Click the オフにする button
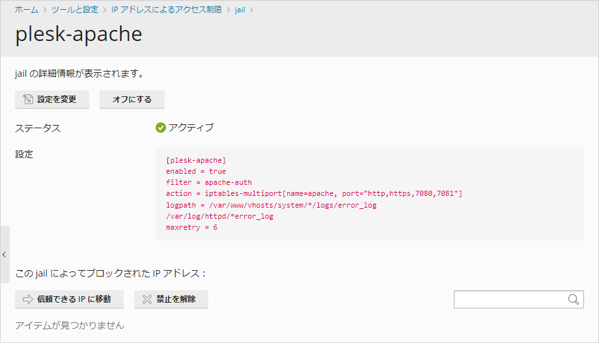This screenshot has height=343, width=599. pos(132,100)
